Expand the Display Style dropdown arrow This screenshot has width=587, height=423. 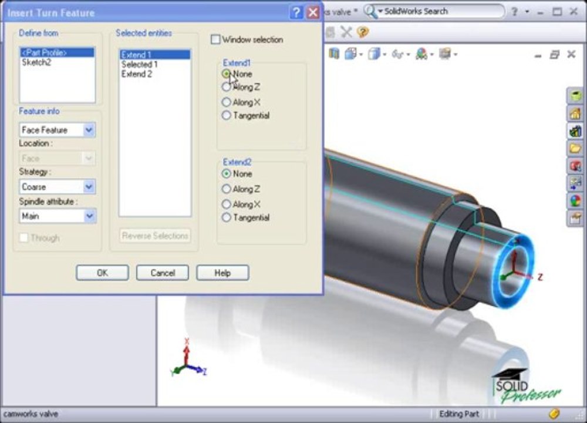[384, 55]
